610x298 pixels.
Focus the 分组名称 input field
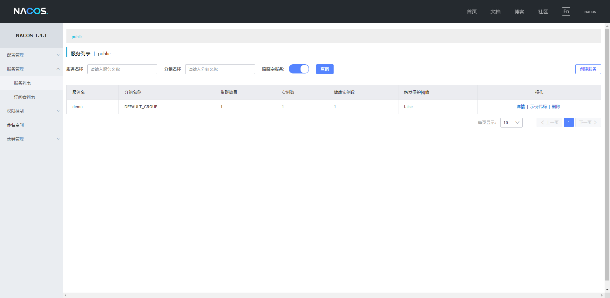coord(220,69)
